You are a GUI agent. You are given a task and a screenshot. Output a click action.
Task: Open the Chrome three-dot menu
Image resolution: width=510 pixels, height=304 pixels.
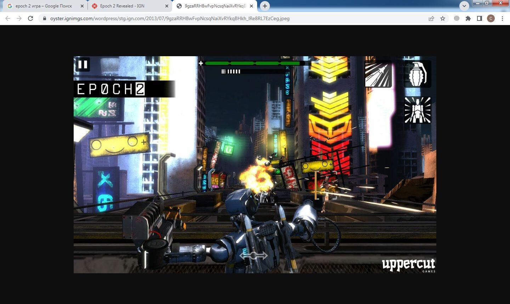coord(502,18)
